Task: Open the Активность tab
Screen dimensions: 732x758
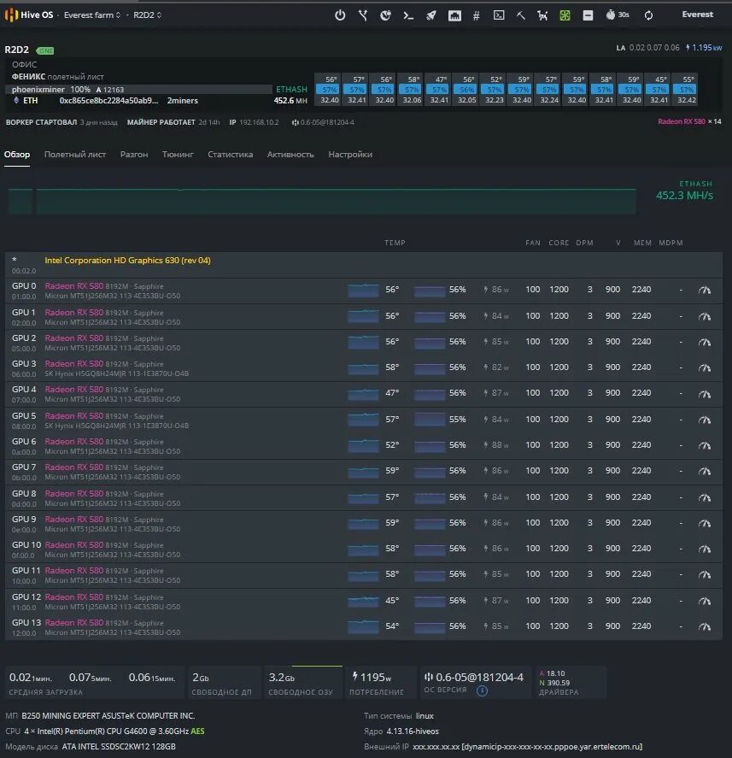Action: pyautogui.click(x=290, y=154)
